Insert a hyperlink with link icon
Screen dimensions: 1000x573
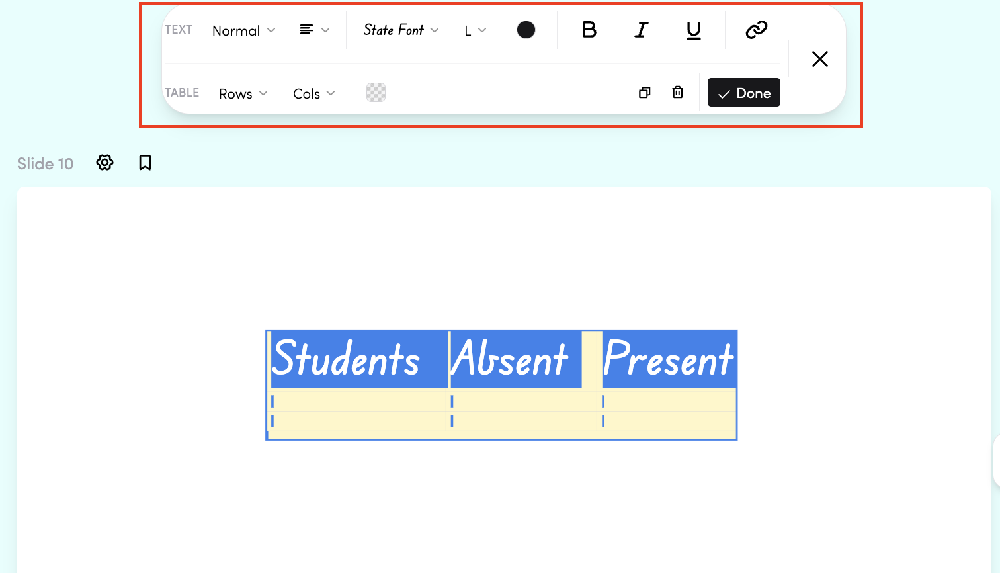tap(756, 30)
